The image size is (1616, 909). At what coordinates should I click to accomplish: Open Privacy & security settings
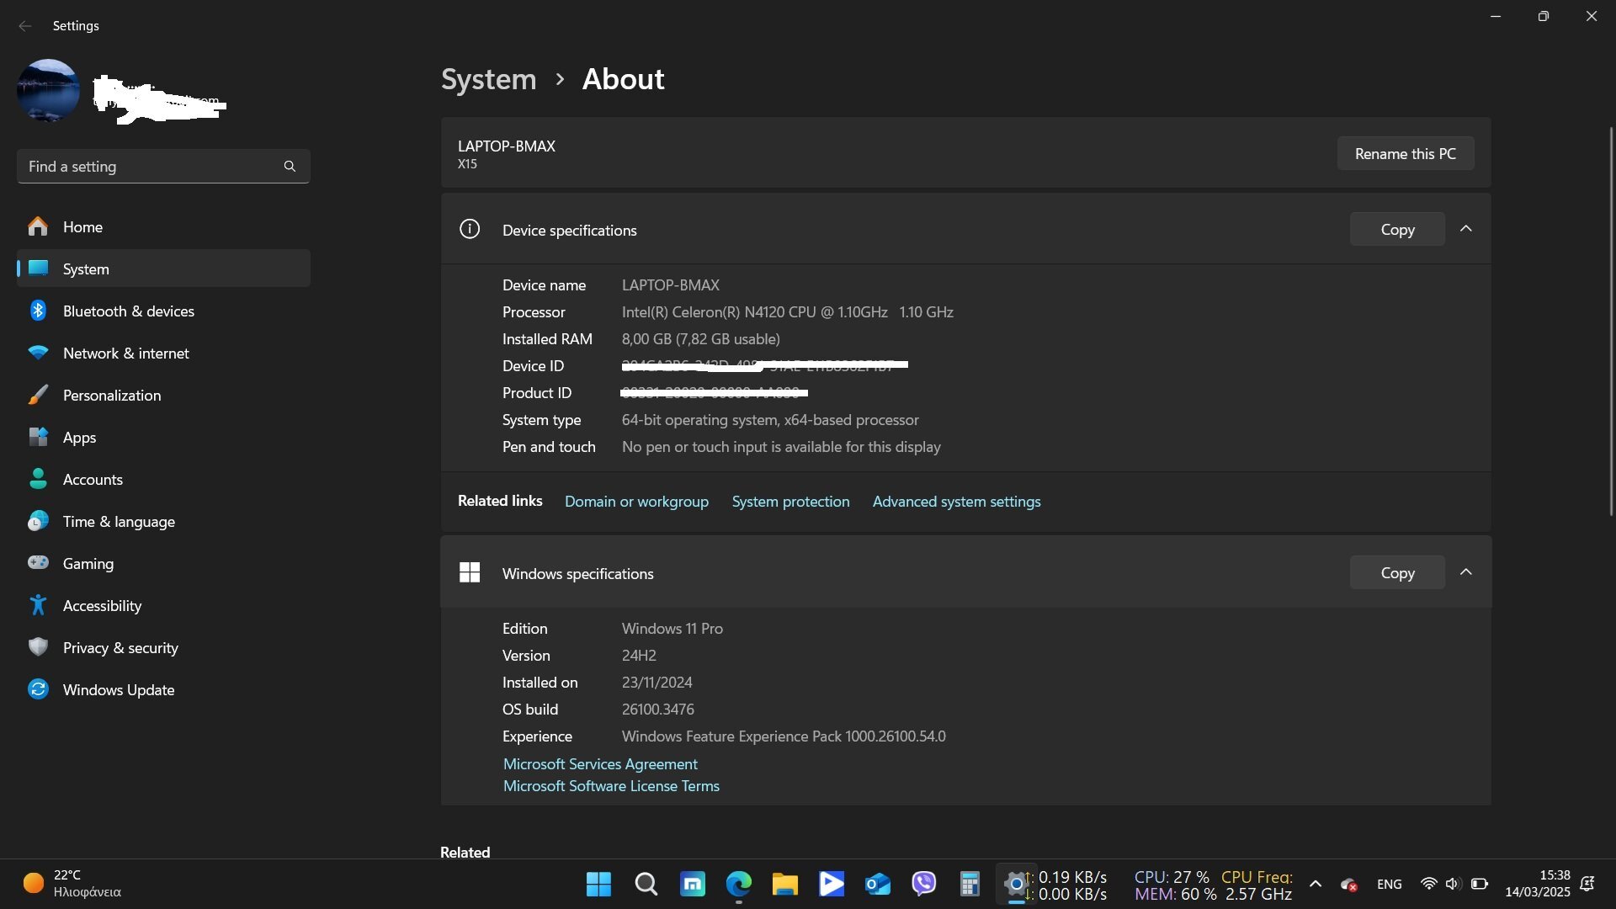(x=163, y=648)
